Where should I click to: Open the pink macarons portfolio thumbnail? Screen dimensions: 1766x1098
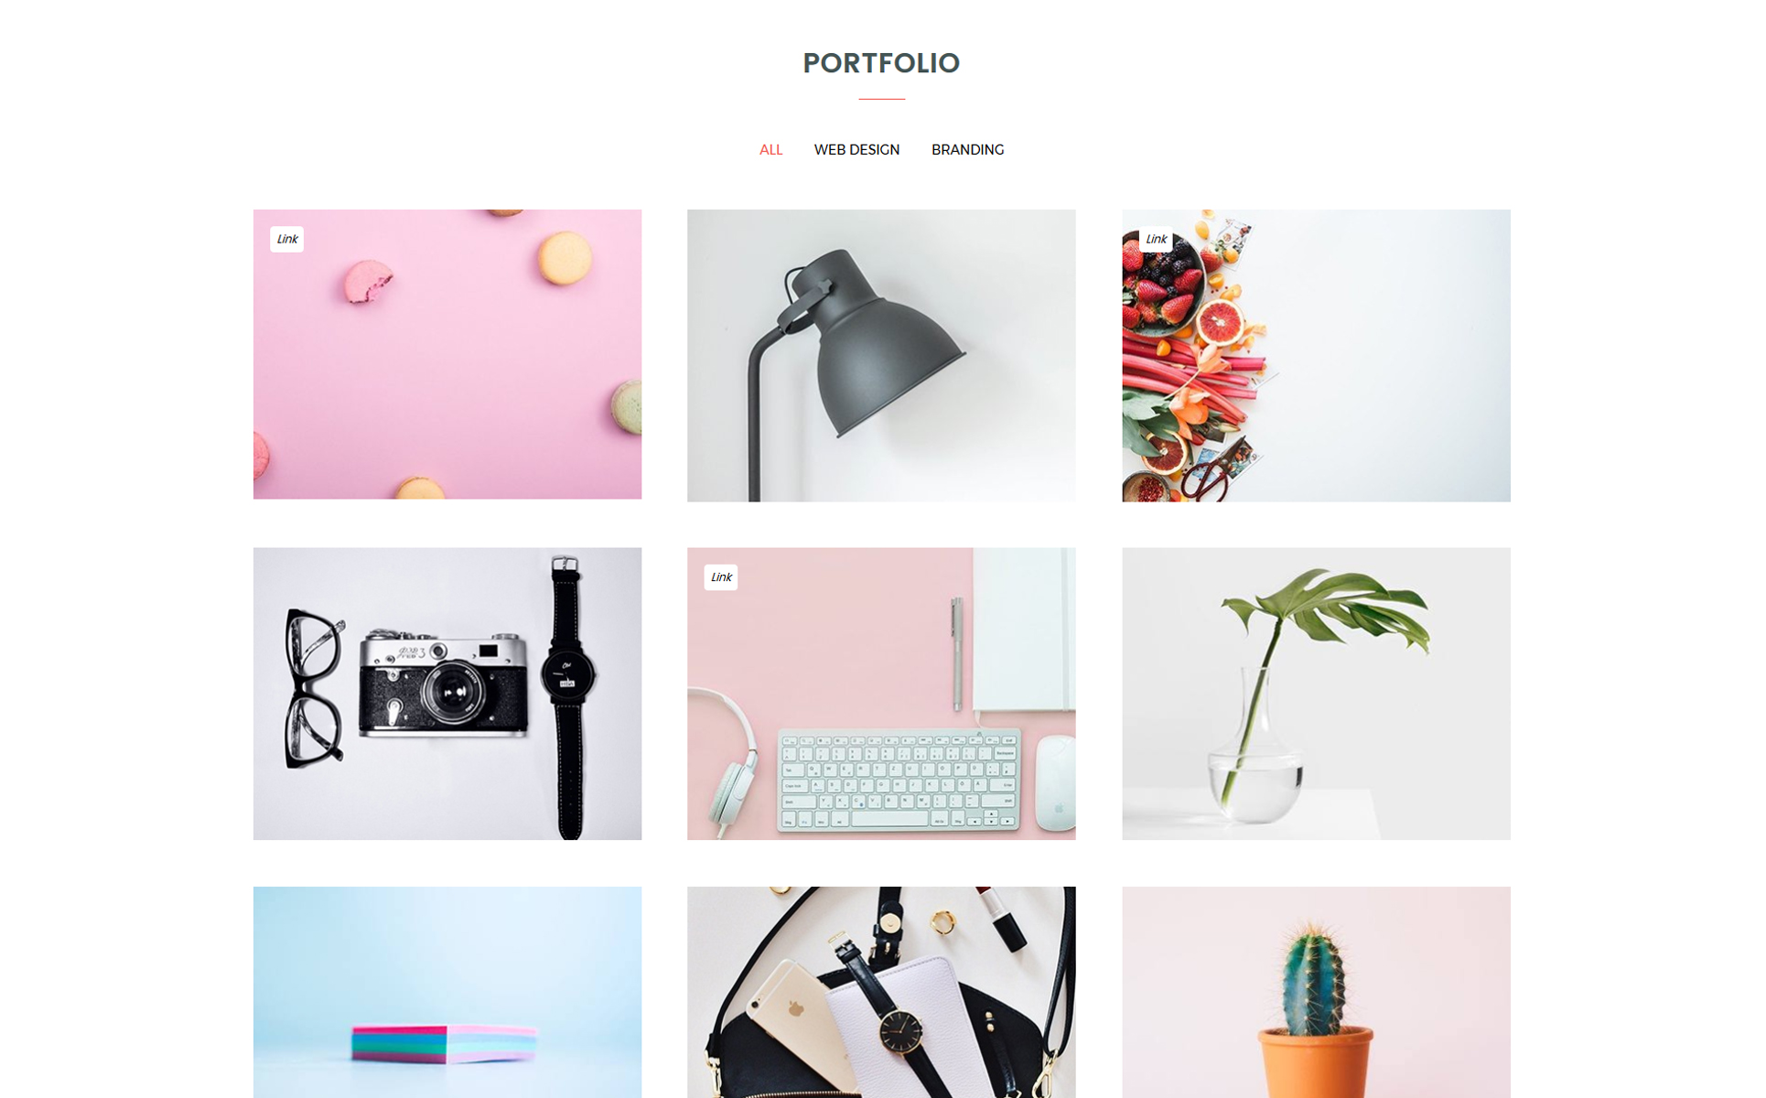point(447,354)
